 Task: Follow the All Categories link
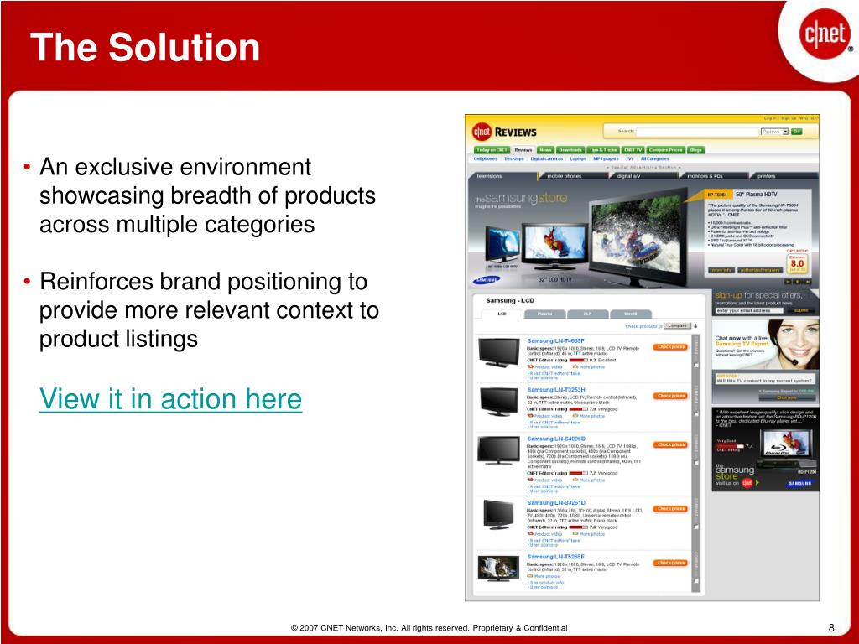tap(655, 158)
